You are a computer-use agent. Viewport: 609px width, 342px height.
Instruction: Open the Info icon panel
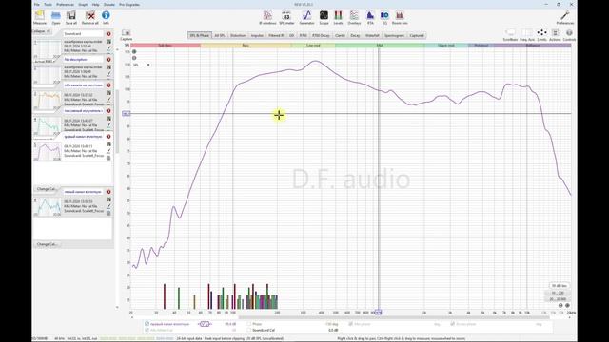click(x=106, y=16)
